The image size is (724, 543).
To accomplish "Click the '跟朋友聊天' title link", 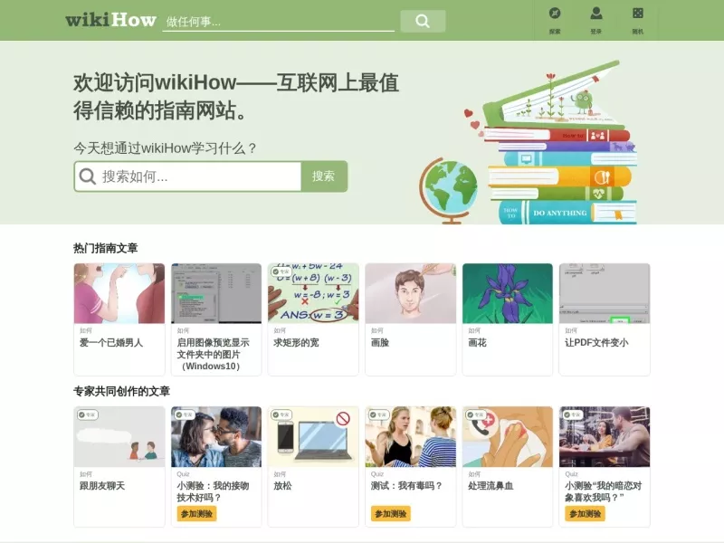I will tap(102, 486).
